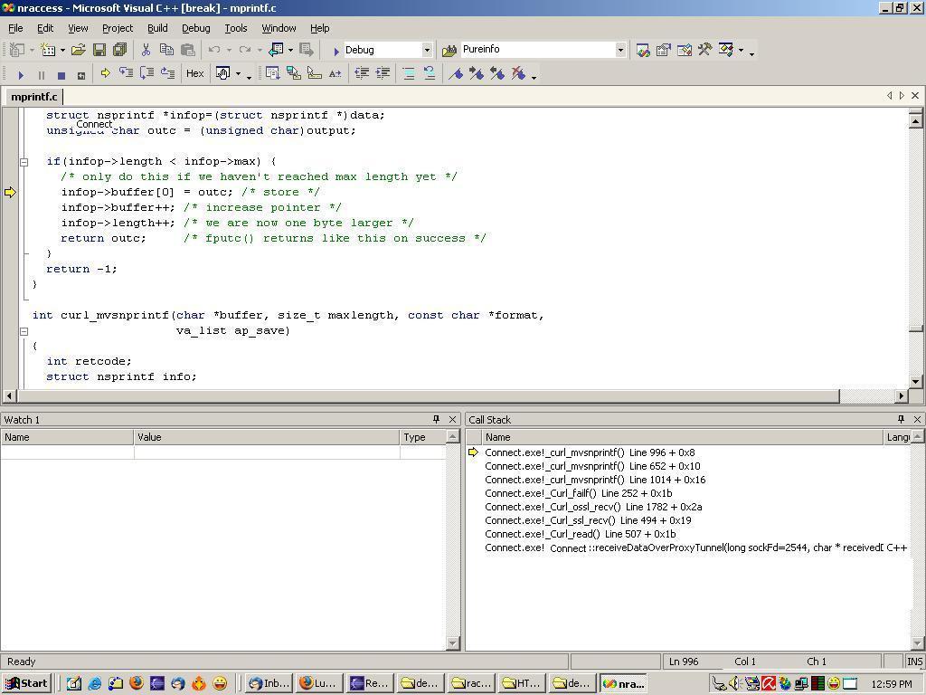Click the empty Watch 1 Name field
This screenshot has height=695, width=926.
click(67, 452)
